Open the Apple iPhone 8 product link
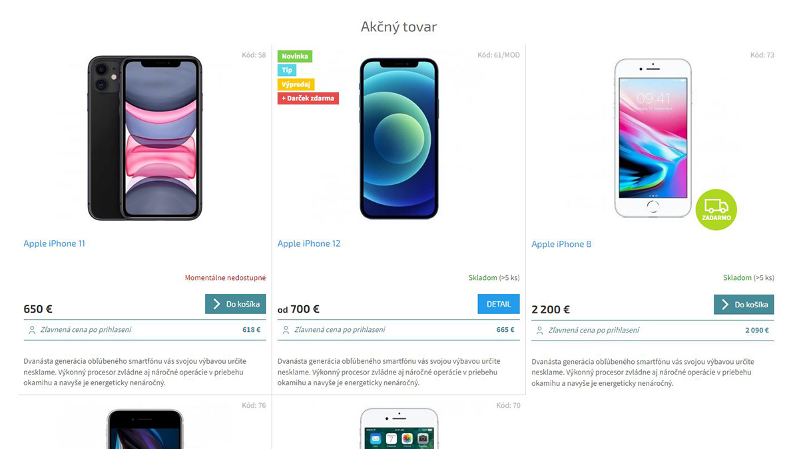 click(561, 244)
